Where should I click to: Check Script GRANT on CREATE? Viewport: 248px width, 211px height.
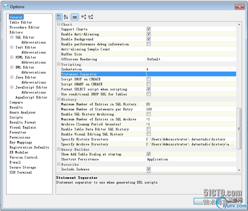(149, 84)
